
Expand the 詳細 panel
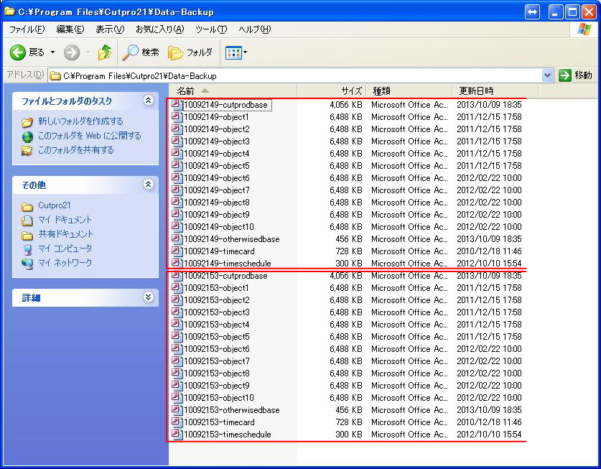[x=149, y=297]
